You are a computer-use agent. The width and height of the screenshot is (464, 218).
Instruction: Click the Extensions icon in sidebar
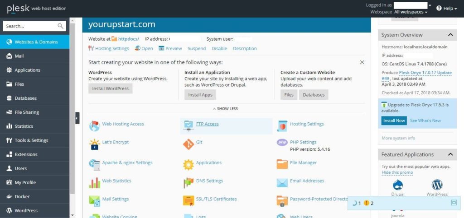(x=9, y=154)
